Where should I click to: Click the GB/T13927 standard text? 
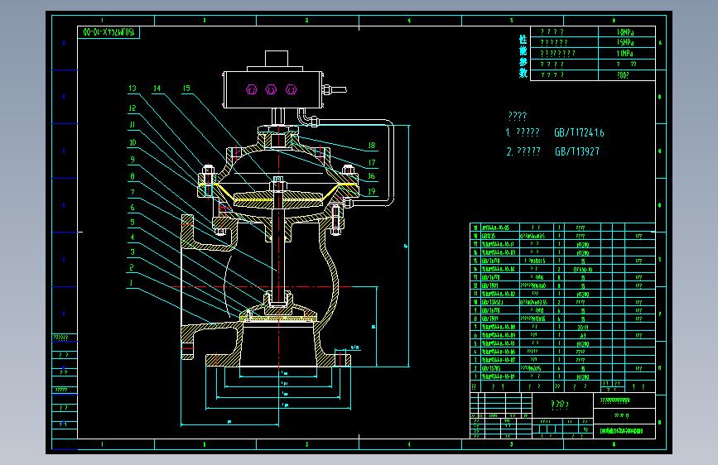point(577,151)
